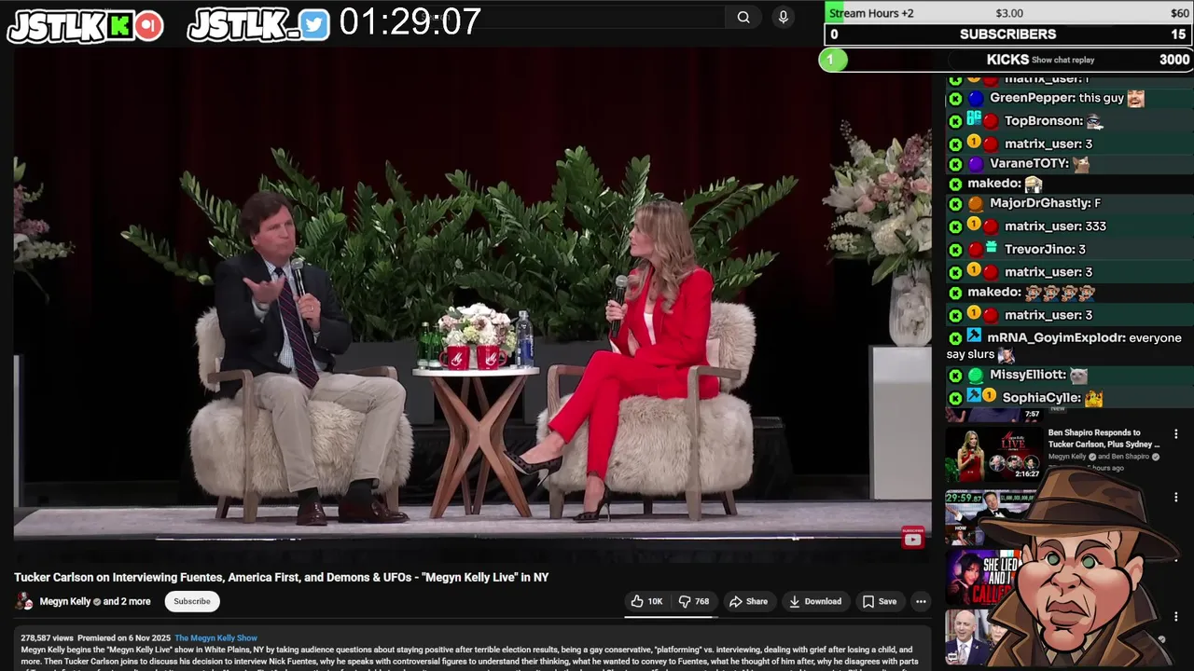Click the '278,587 views' text
1194x671 pixels.
tap(47, 638)
